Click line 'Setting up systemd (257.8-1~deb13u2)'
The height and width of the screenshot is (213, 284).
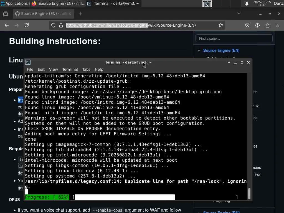pos(80,176)
